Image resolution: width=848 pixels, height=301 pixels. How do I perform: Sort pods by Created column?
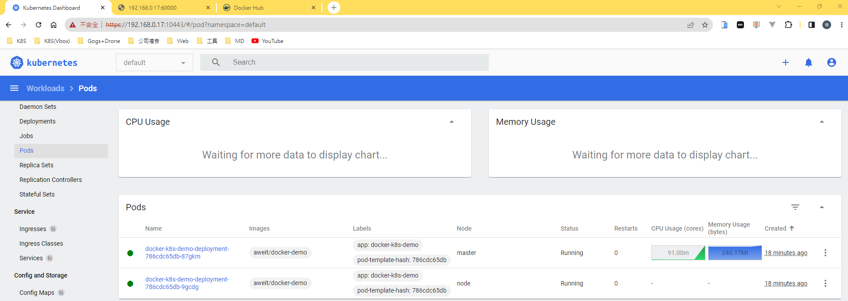(x=779, y=228)
